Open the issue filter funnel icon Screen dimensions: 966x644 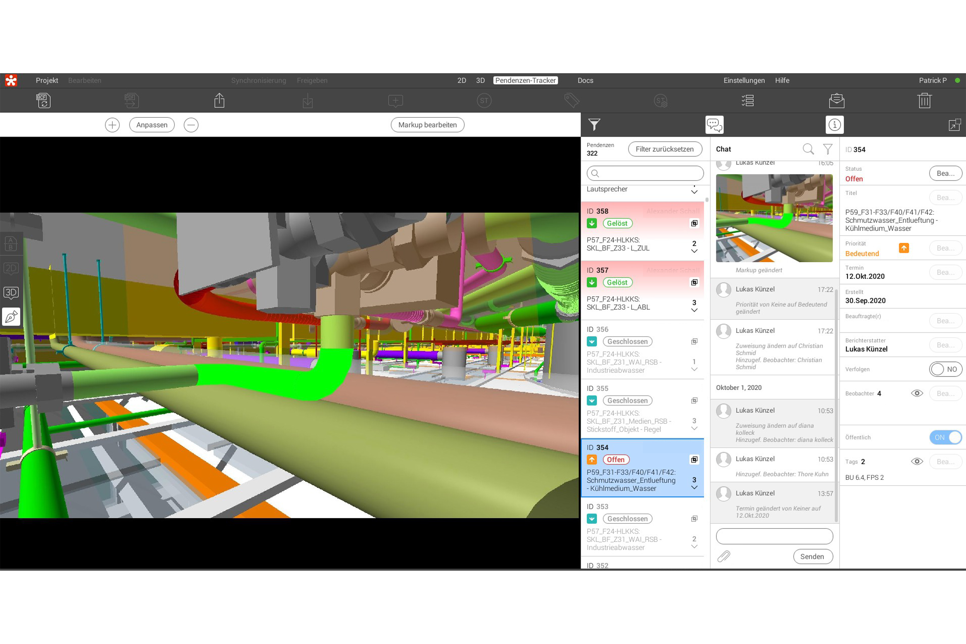594,124
